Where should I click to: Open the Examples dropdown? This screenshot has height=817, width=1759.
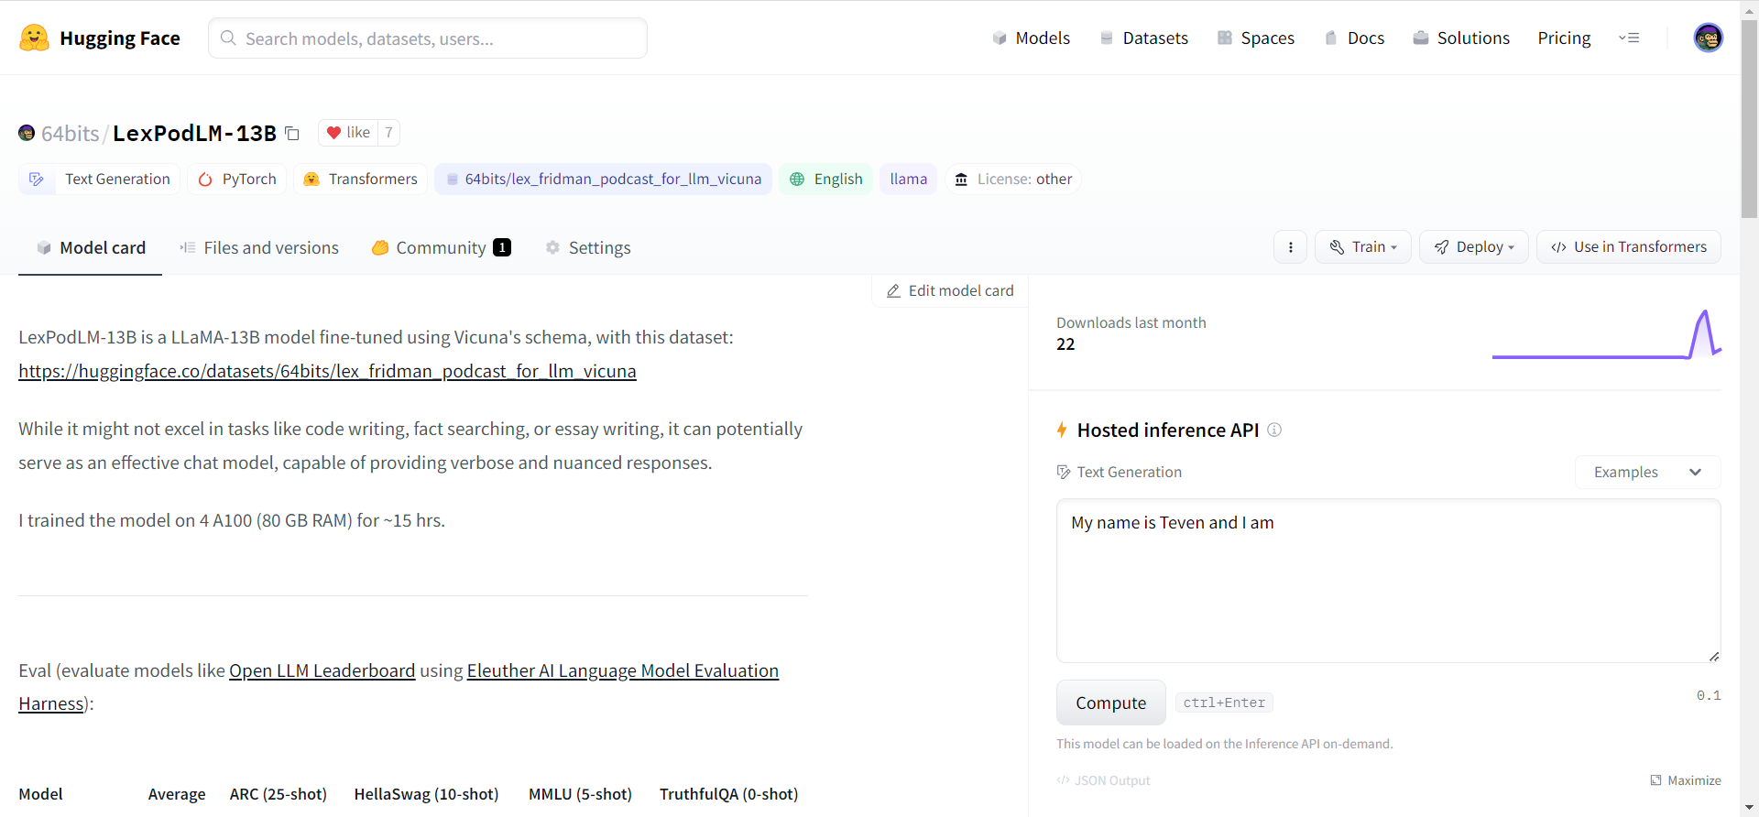pyautogui.click(x=1647, y=473)
